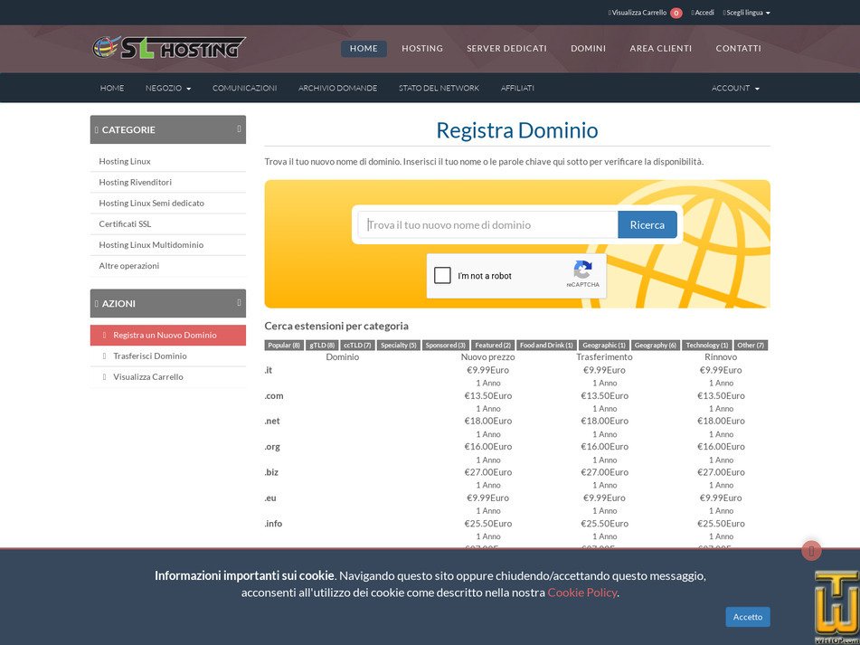This screenshot has width=860, height=645.
Task: Click the Trasferimento column header
Action: (604, 357)
